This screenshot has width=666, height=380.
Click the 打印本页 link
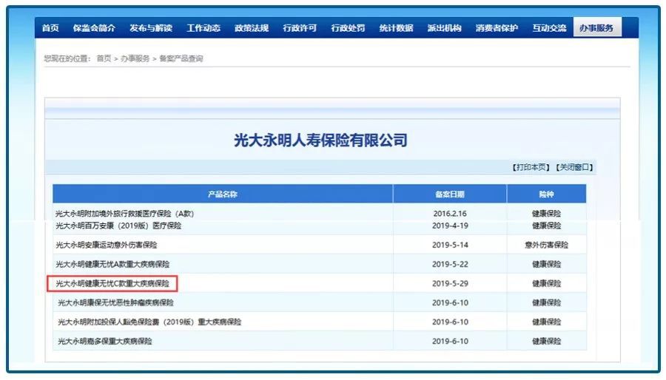(531, 168)
